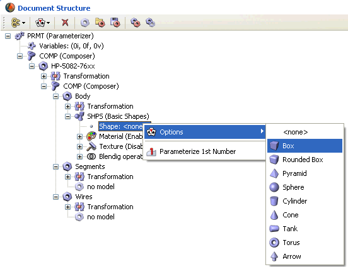
Task: Select the Variables tree item
Action: [71, 46]
